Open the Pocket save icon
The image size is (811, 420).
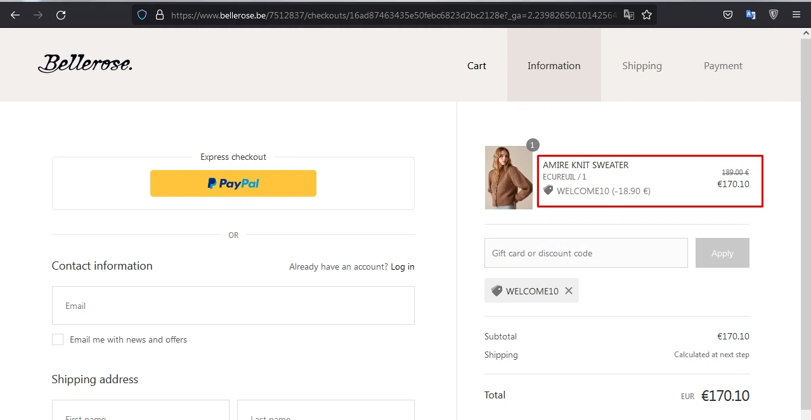pos(728,15)
